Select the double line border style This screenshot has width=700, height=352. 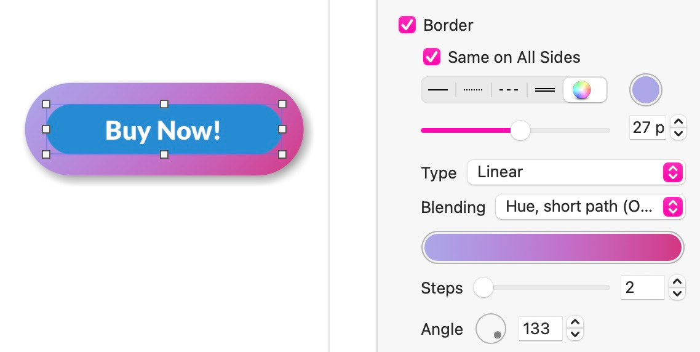tap(544, 90)
